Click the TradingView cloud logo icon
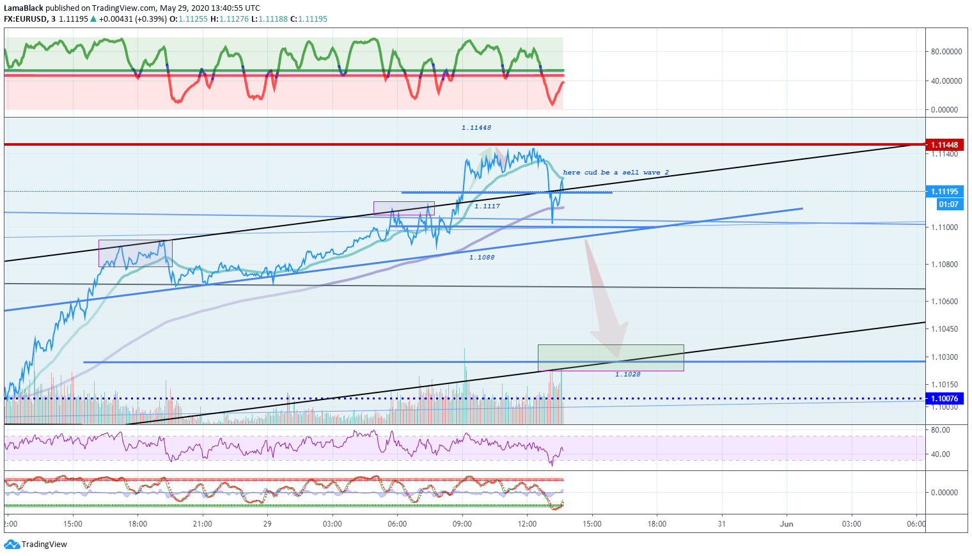The height and width of the screenshot is (556, 972). [12, 544]
